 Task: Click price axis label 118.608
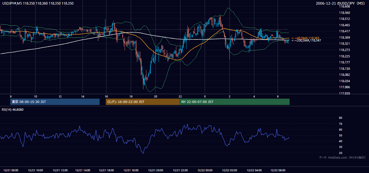pos(344,6)
